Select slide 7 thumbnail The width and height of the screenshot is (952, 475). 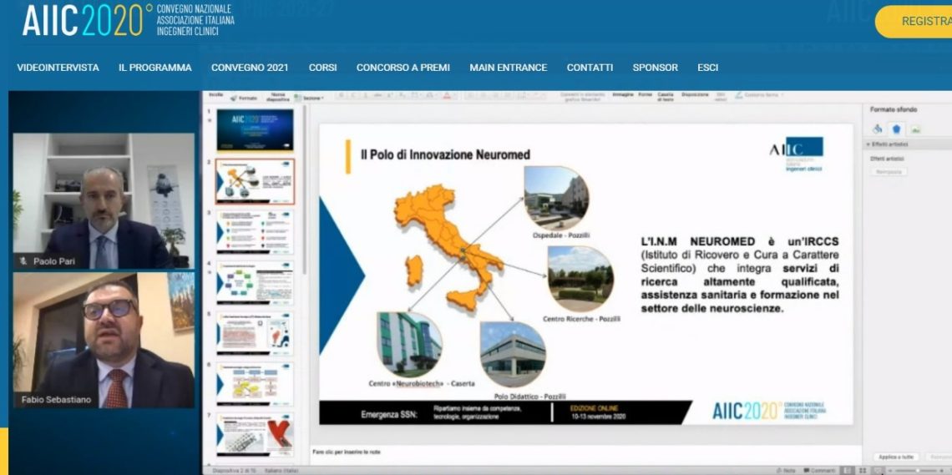255,435
